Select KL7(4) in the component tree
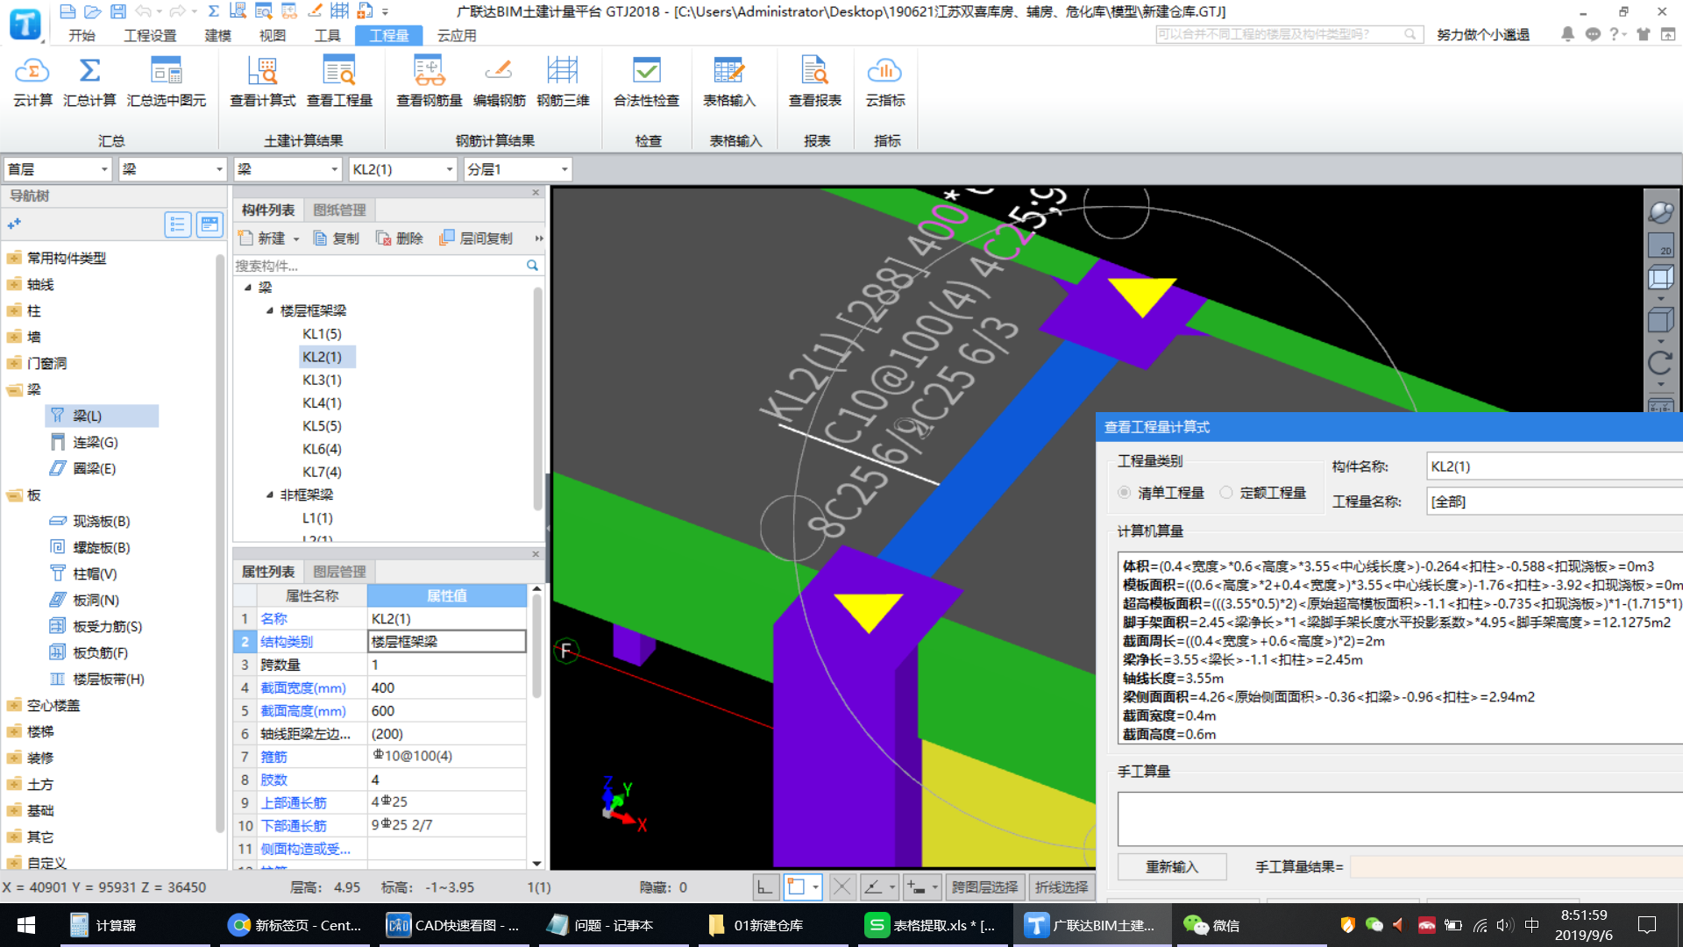Screen dimensions: 1683x947 (x=322, y=472)
